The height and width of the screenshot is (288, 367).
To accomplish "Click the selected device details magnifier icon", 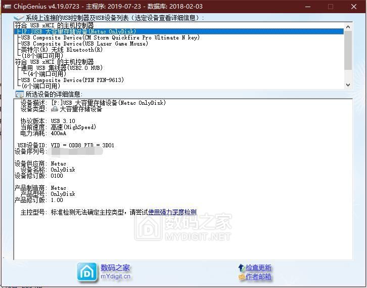I will [19, 94].
